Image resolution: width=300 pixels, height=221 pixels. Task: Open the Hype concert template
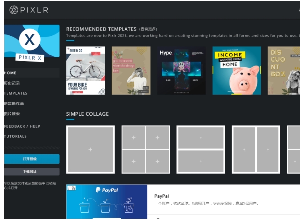(x=181, y=70)
